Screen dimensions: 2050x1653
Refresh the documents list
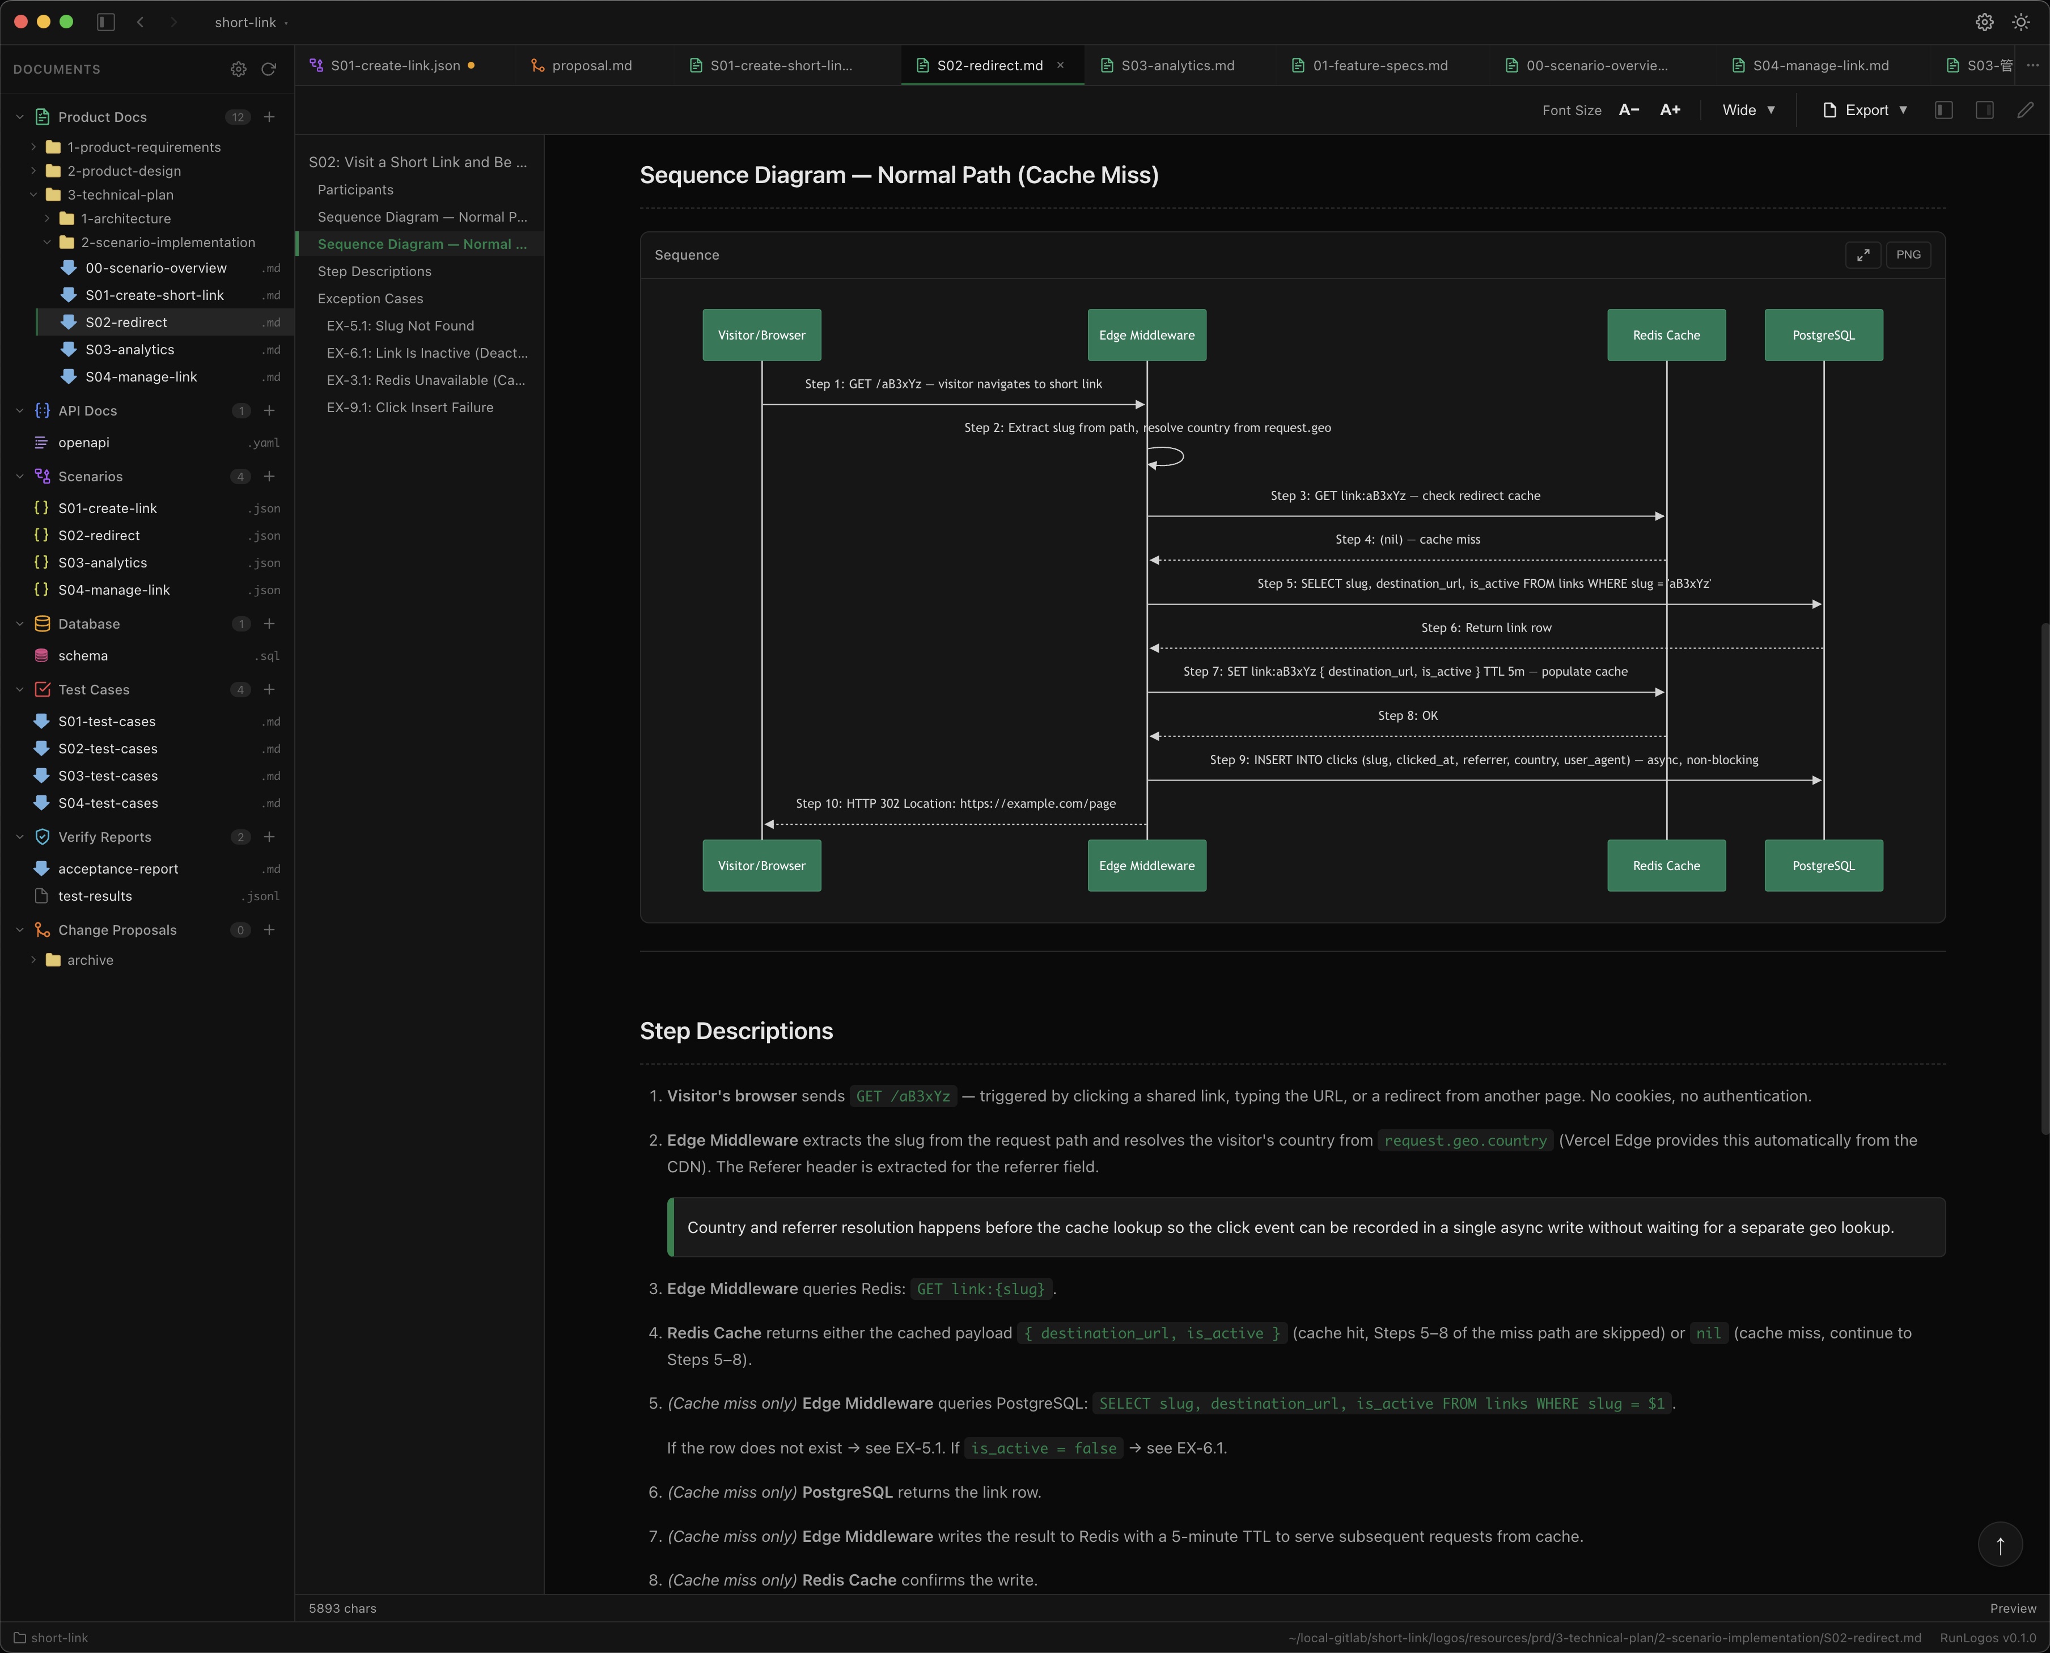[x=269, y=69]
